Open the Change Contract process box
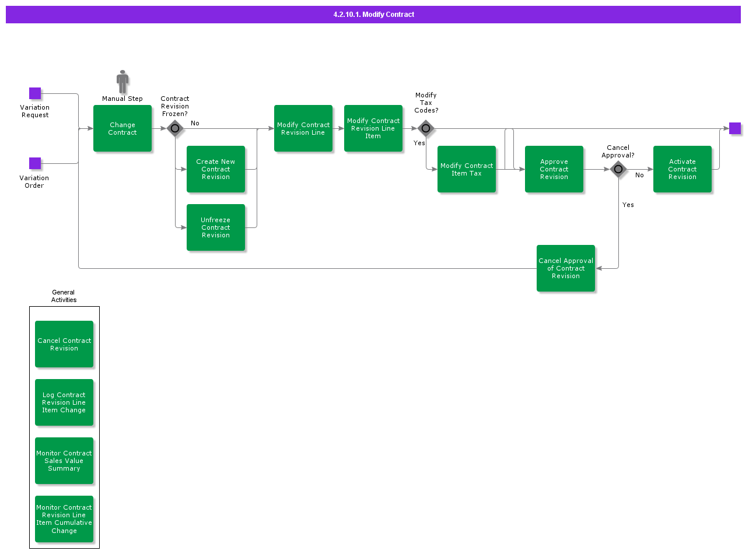 (123, 128)
